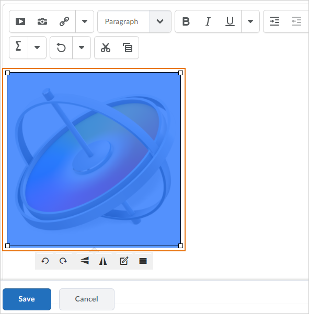Expand more text formatting options arrow
The height and width of the screenshot is (314, 309).
pyautogui.click(x=250, y=21)
